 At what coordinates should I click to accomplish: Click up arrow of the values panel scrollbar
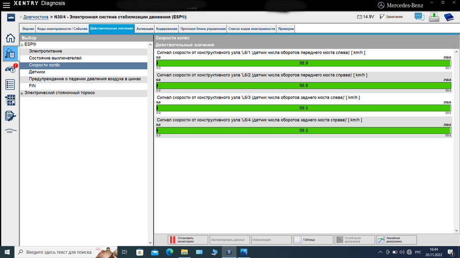pos(456,52)
